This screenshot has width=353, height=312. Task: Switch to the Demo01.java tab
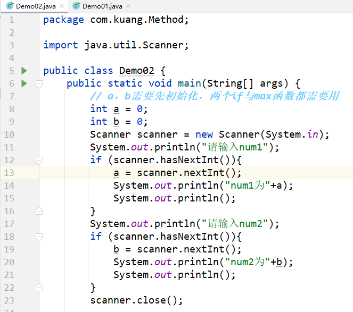pyautogui.click(x=102, y=6)
